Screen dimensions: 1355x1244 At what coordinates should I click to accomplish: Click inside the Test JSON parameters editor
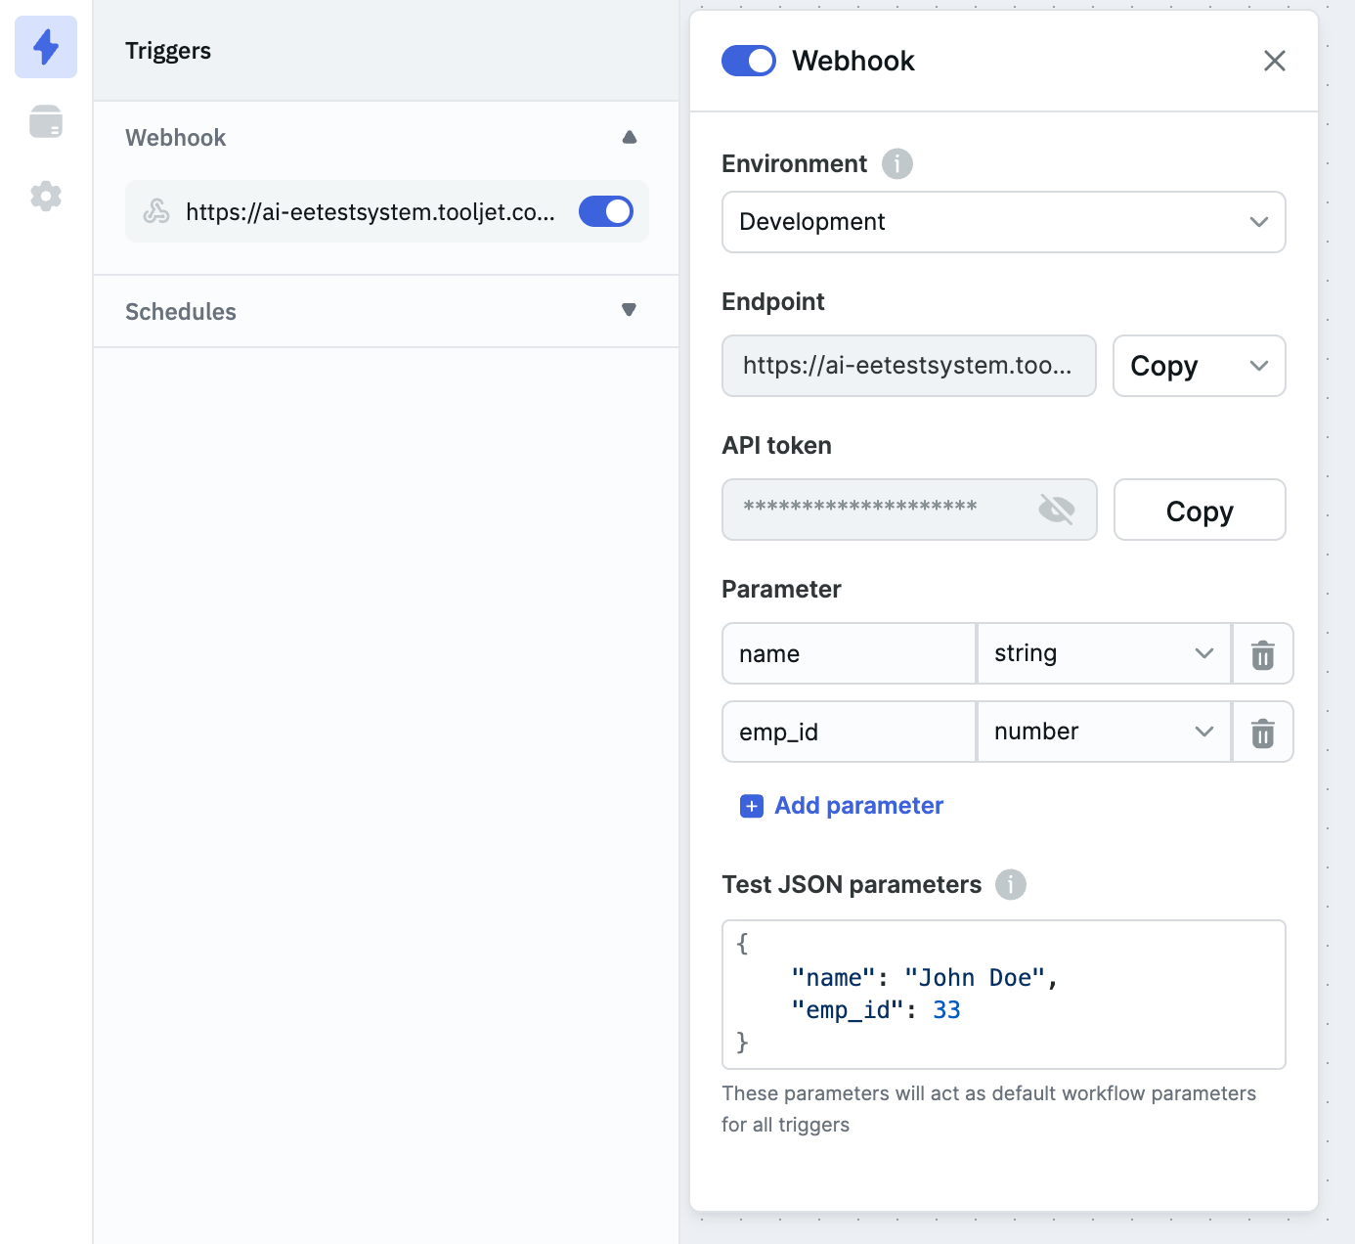[x=1003, y=994]
